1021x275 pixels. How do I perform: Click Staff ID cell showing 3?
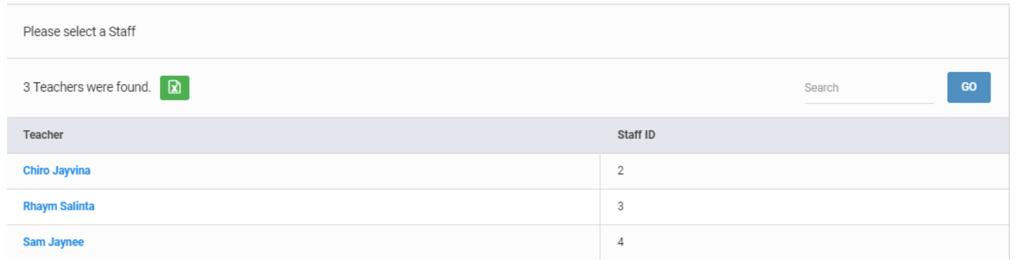point(620,207)
